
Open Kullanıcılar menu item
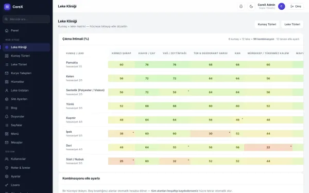26,159
